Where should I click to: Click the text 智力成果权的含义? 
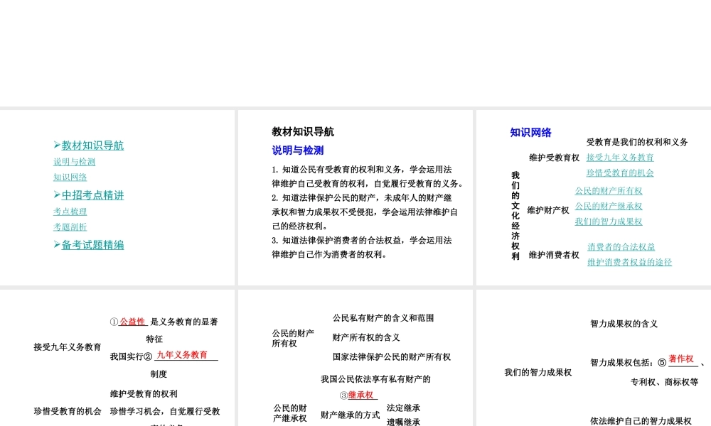[624, 324]
